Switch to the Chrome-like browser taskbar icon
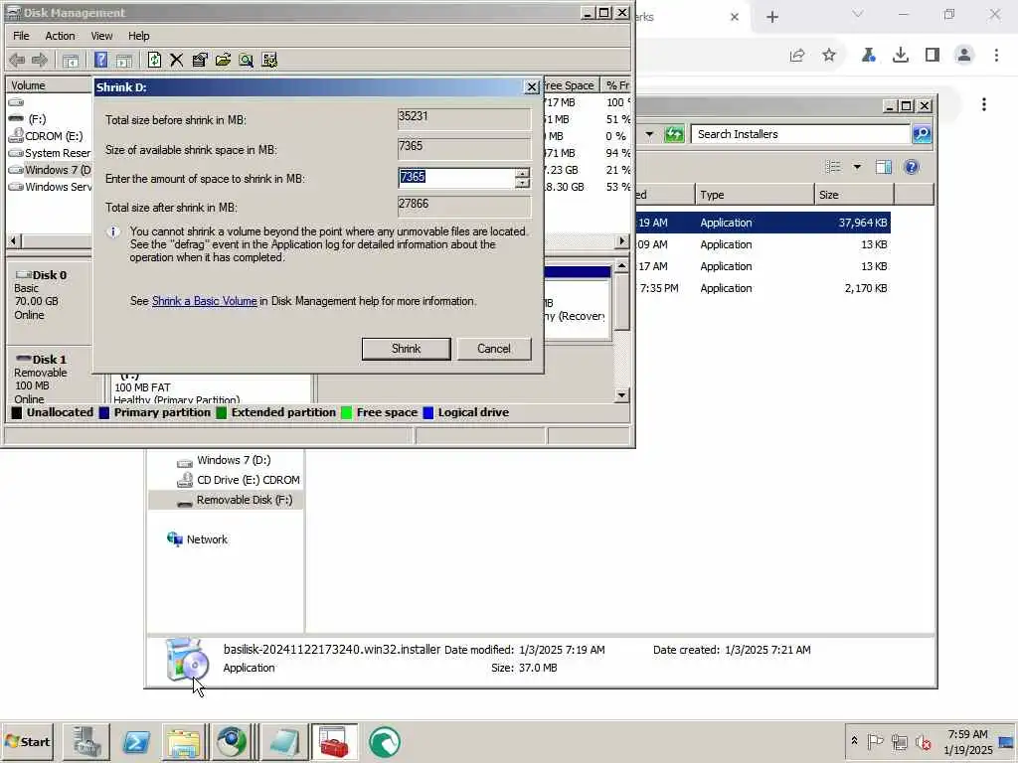Screen dimensions: 1018x763 (x=232, y=742)
